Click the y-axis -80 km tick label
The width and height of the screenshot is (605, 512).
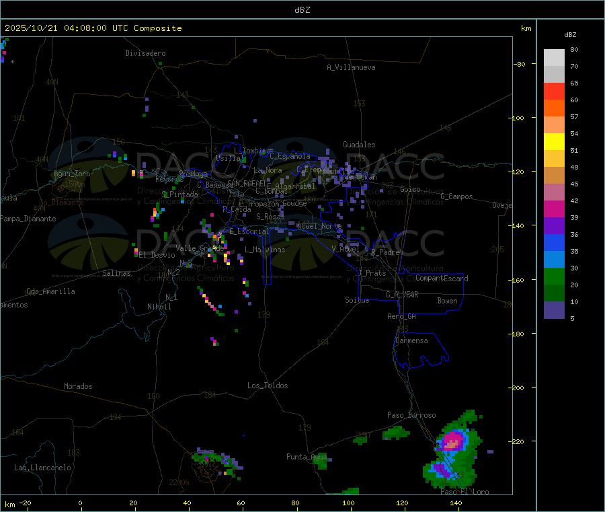(x=520, y=64)
